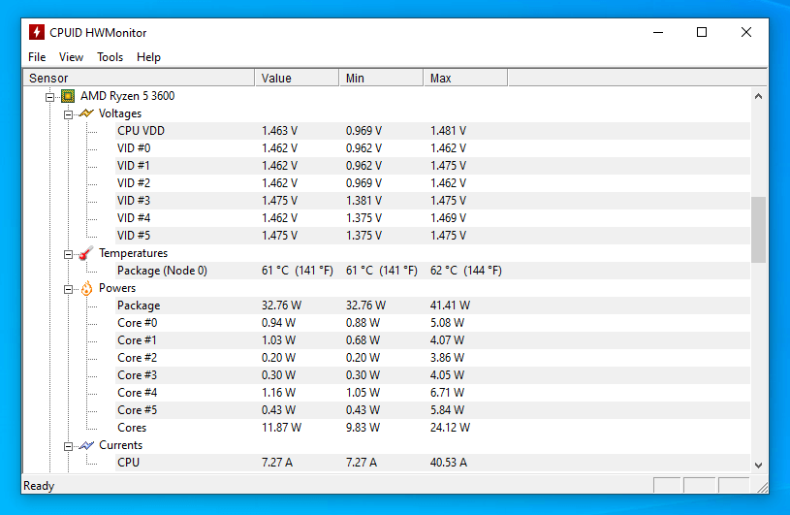Screen dimensions: 790x515
Task: Select the Currents tree label
Action: click(120, 445)
